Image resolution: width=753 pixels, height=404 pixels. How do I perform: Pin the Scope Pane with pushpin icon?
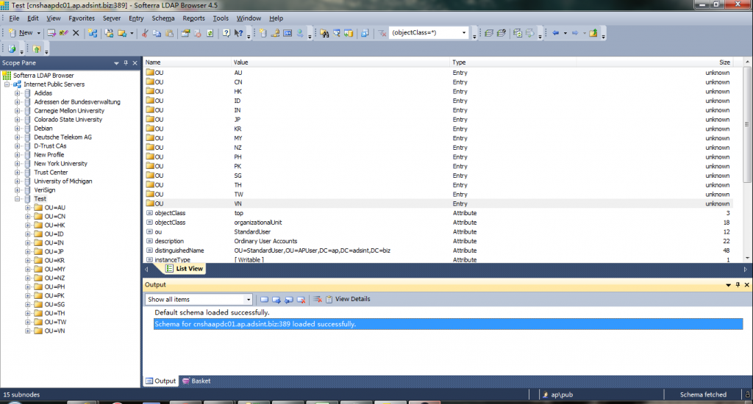(x=126, y=63)
